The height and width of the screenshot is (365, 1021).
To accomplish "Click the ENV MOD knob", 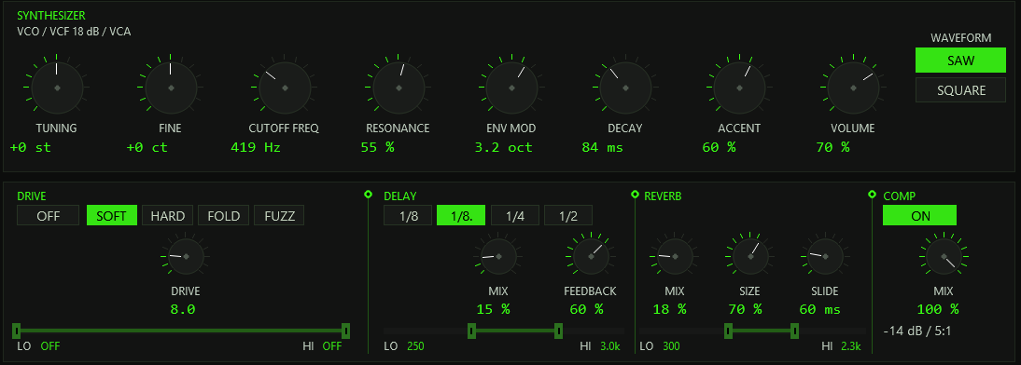I will click(x=511, y=87).
